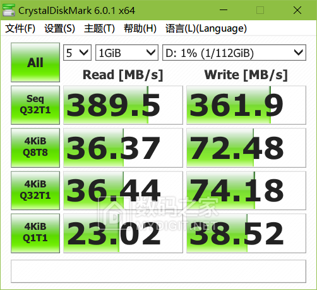Minimize the CrystalDiskMark window
The height and width of the screenshot is (290, 317).
(x=224, y=10)
